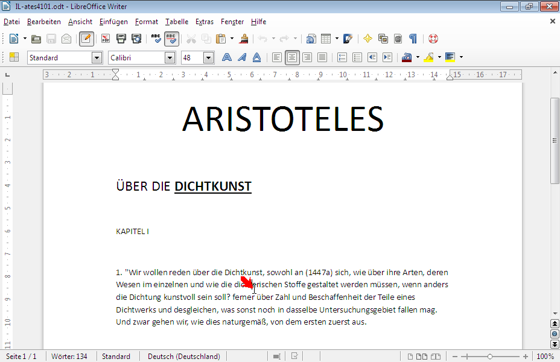The image size is (560, 362).
Task: Open the Bearbeiten menu
Action: [44, 22]
